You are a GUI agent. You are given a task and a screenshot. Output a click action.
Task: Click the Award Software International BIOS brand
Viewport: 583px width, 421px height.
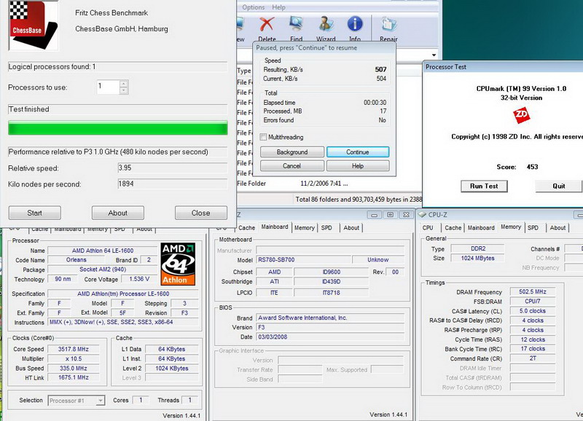tap(330, 318)
